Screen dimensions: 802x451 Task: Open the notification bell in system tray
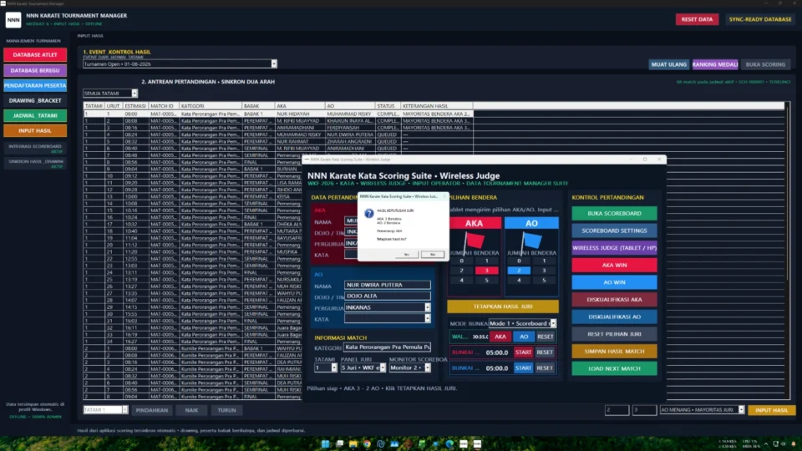tap(794, 443)
